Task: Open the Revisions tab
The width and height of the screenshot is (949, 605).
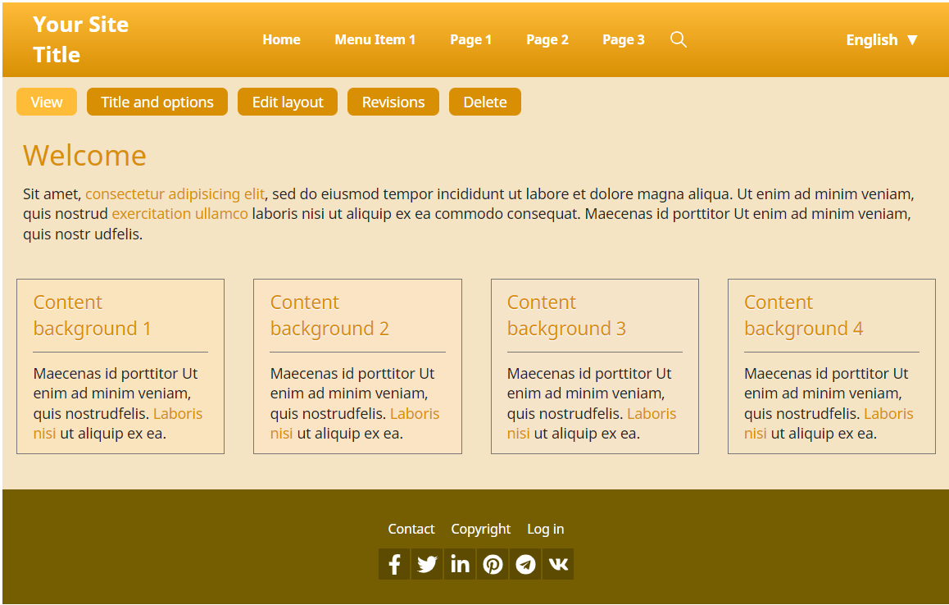Action: 393,102
